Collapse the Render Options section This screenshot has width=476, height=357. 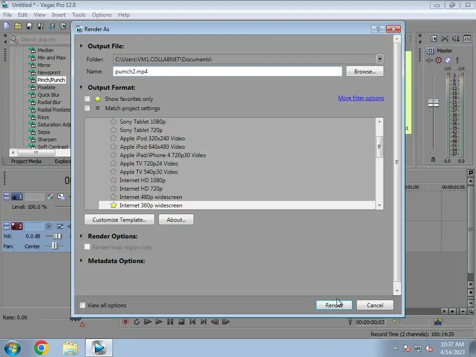(x=81, y=236)
